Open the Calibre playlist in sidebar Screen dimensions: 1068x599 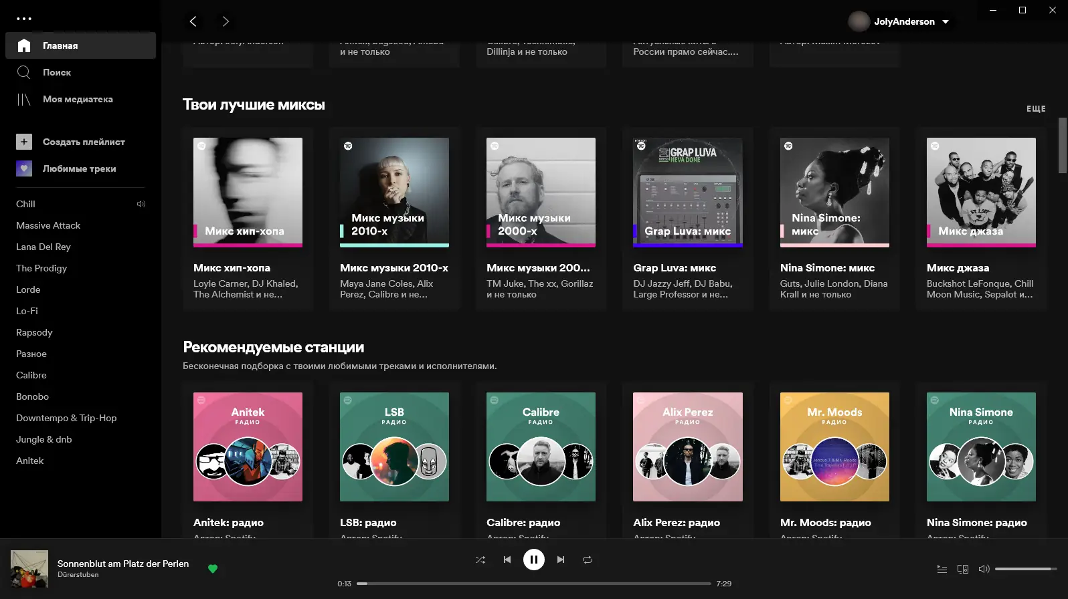pyautogui.click(x=31, y=375)
